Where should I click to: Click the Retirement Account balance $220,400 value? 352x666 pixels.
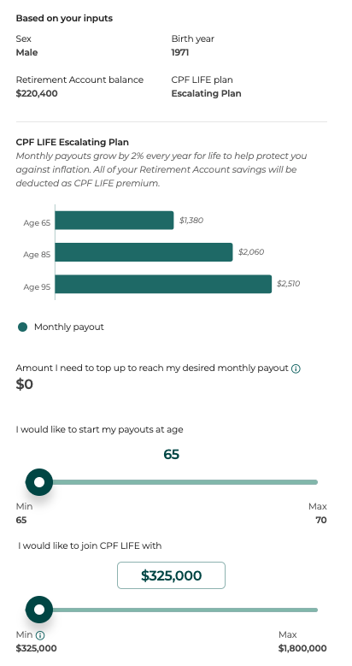(37, 93)
